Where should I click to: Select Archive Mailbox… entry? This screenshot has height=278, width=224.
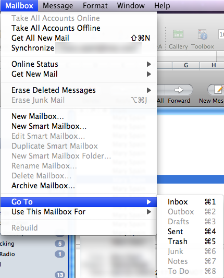tap(79, 186)
